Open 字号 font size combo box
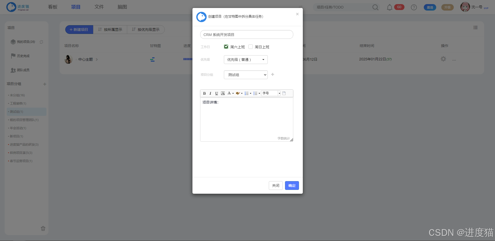The image size is (495, 241). 271,93
